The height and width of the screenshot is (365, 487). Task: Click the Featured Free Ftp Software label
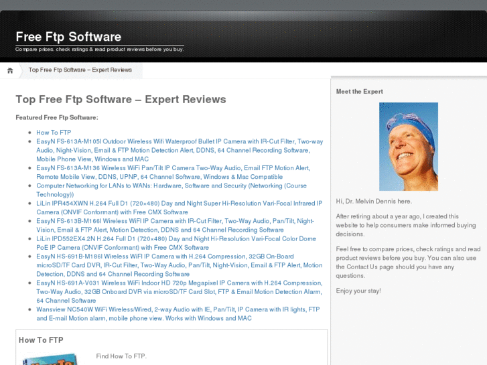point(57,117)
